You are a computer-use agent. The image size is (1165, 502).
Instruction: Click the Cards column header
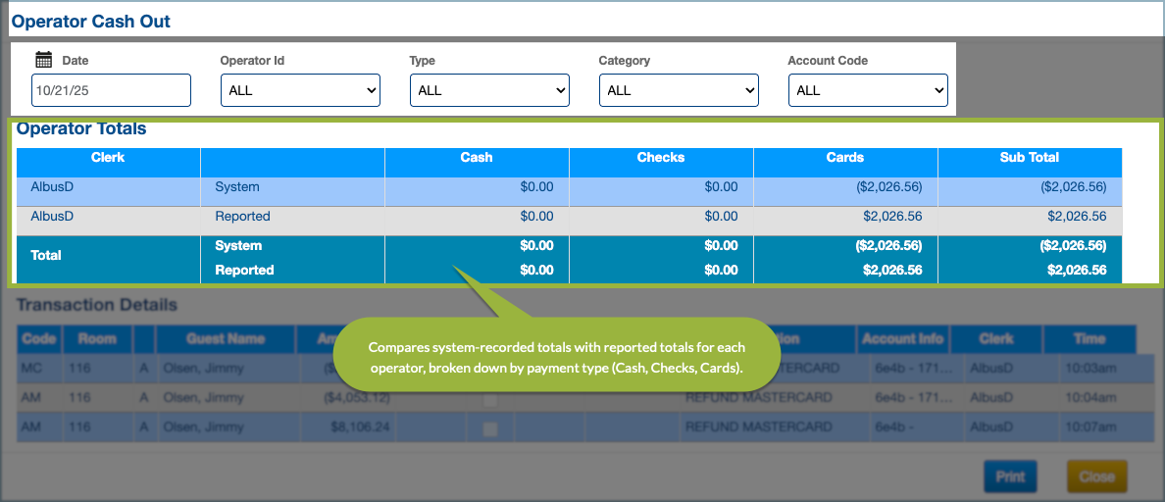845,157
